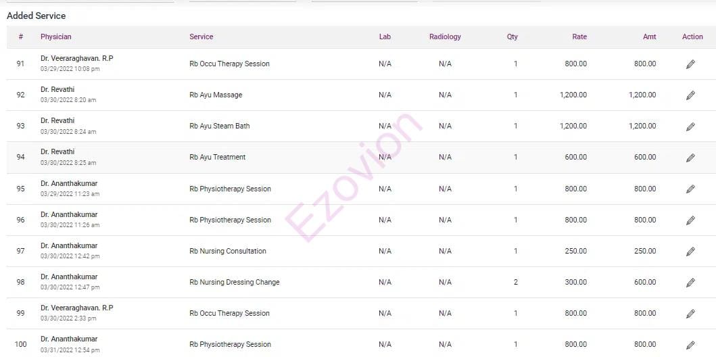Edit the Rb Nursing Dressing Change row
Screen dimensions: 716x357
click(690, 283)
